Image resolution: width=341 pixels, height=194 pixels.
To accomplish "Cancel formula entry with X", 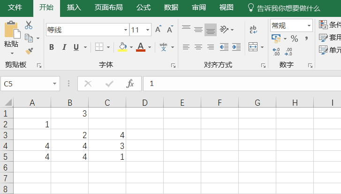I will click(x=88, y=84).
